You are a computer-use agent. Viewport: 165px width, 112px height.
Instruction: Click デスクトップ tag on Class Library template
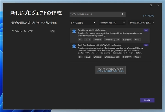pyautogui.click(x=127, y=40)
